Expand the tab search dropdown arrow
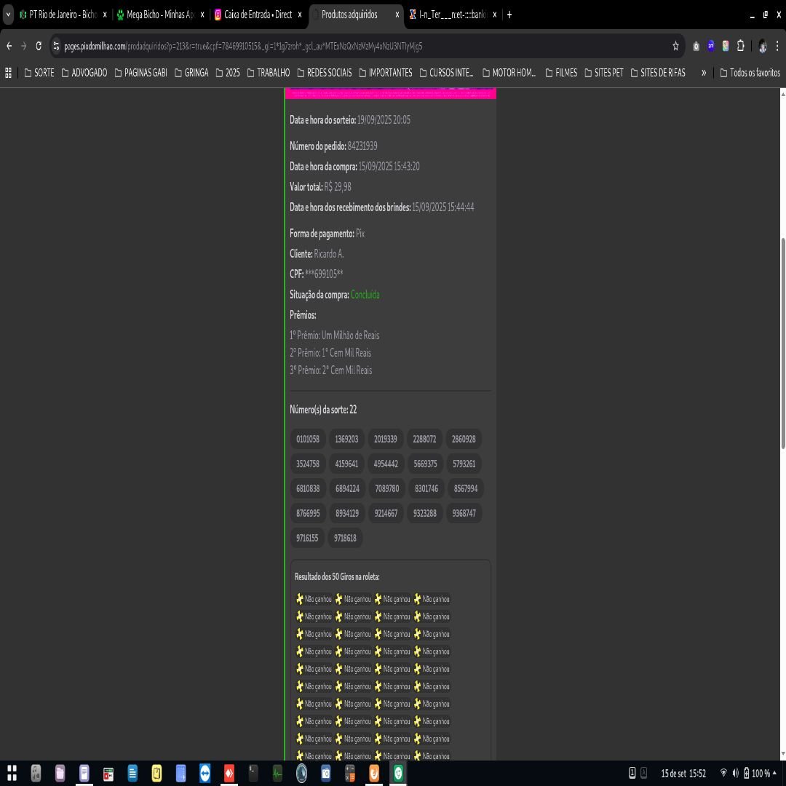 click(x=8, y=15)
